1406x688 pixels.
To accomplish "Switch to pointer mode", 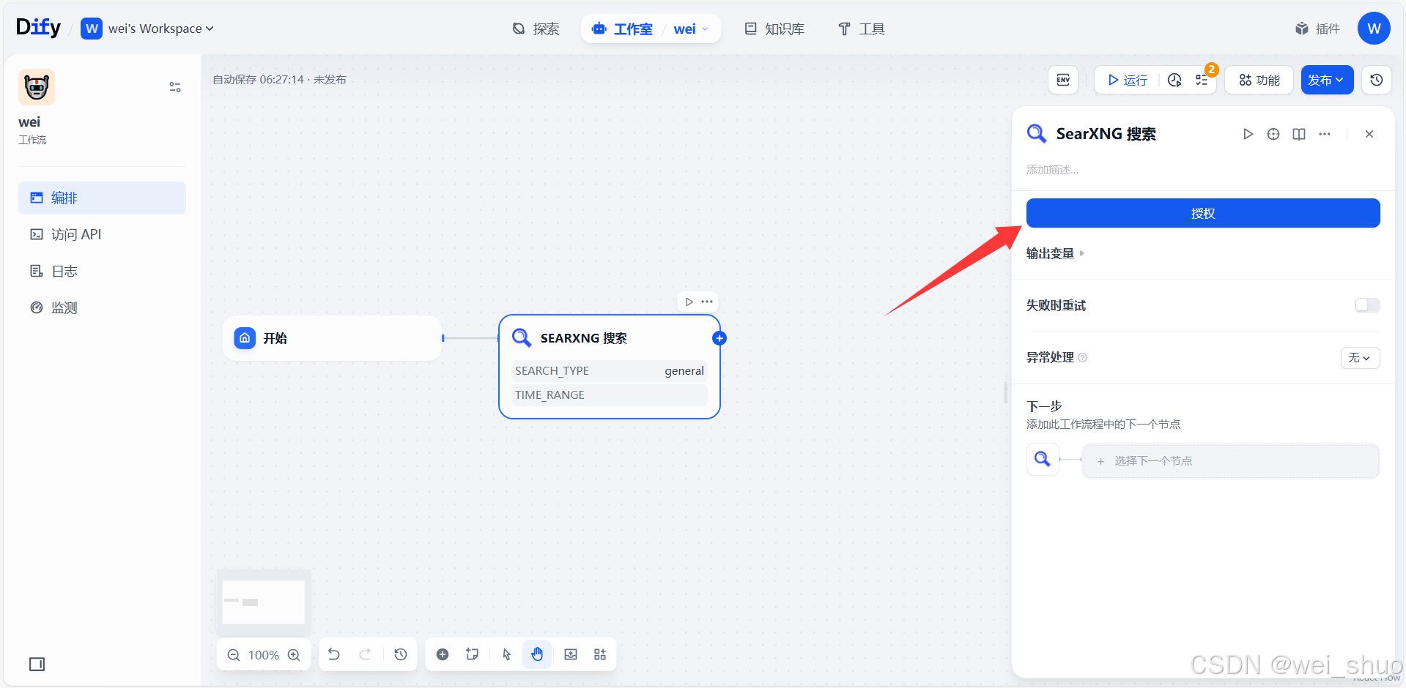I will click(506, 654).
